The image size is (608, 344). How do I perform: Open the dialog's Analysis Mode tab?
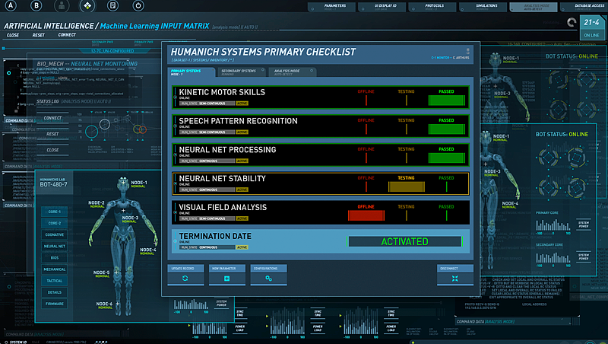click(293, 72)
